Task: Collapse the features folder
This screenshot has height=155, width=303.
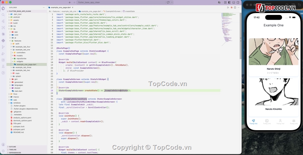Action: pos(27,41)
